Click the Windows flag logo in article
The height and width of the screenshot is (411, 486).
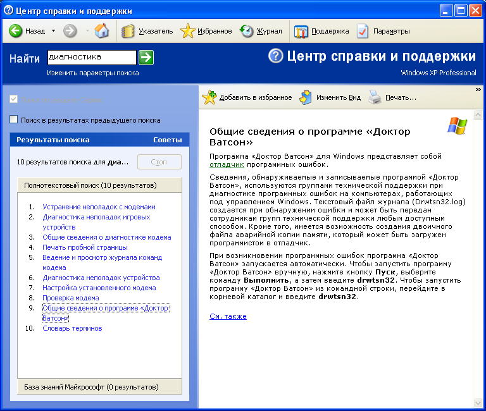point(457,126)
